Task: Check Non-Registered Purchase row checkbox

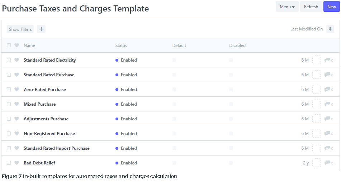Action: click(x=9, y=134)
